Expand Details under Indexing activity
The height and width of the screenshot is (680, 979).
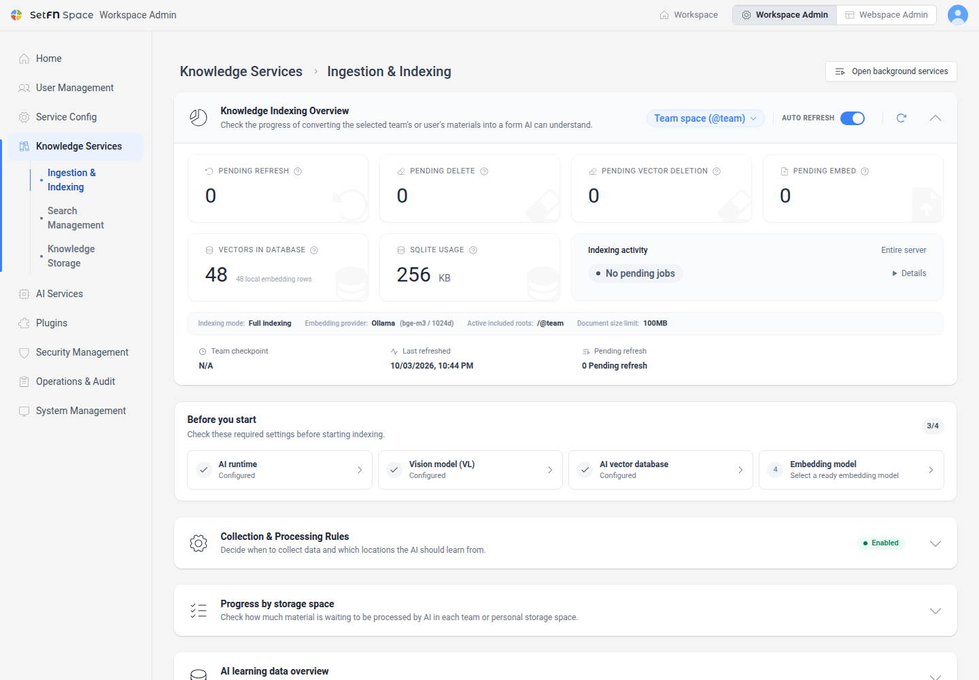(x=909, y=273)
